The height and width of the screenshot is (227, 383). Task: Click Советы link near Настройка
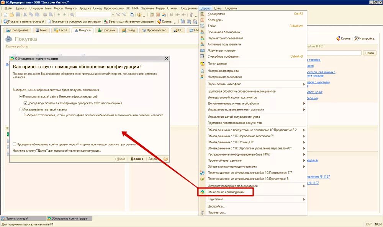coord(344,38)
